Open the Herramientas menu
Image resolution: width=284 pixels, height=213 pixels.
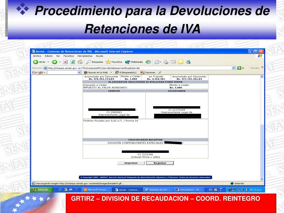pyautogui.click(x=85, y=56)
